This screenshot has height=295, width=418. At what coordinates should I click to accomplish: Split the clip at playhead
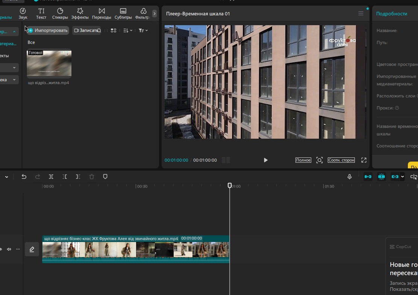51,177
